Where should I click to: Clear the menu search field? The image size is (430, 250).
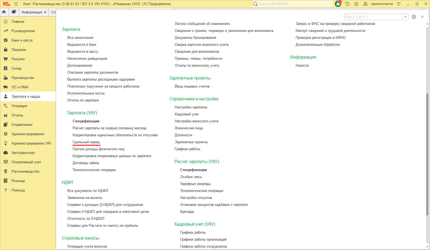(405, 17)
